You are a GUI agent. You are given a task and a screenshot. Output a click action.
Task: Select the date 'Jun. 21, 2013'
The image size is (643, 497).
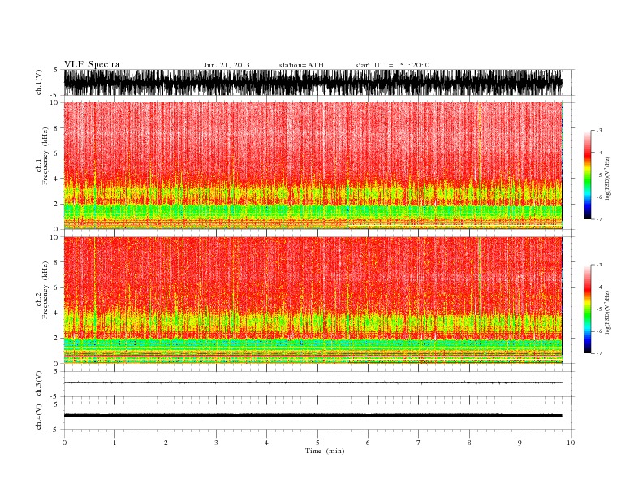[227, 65]
